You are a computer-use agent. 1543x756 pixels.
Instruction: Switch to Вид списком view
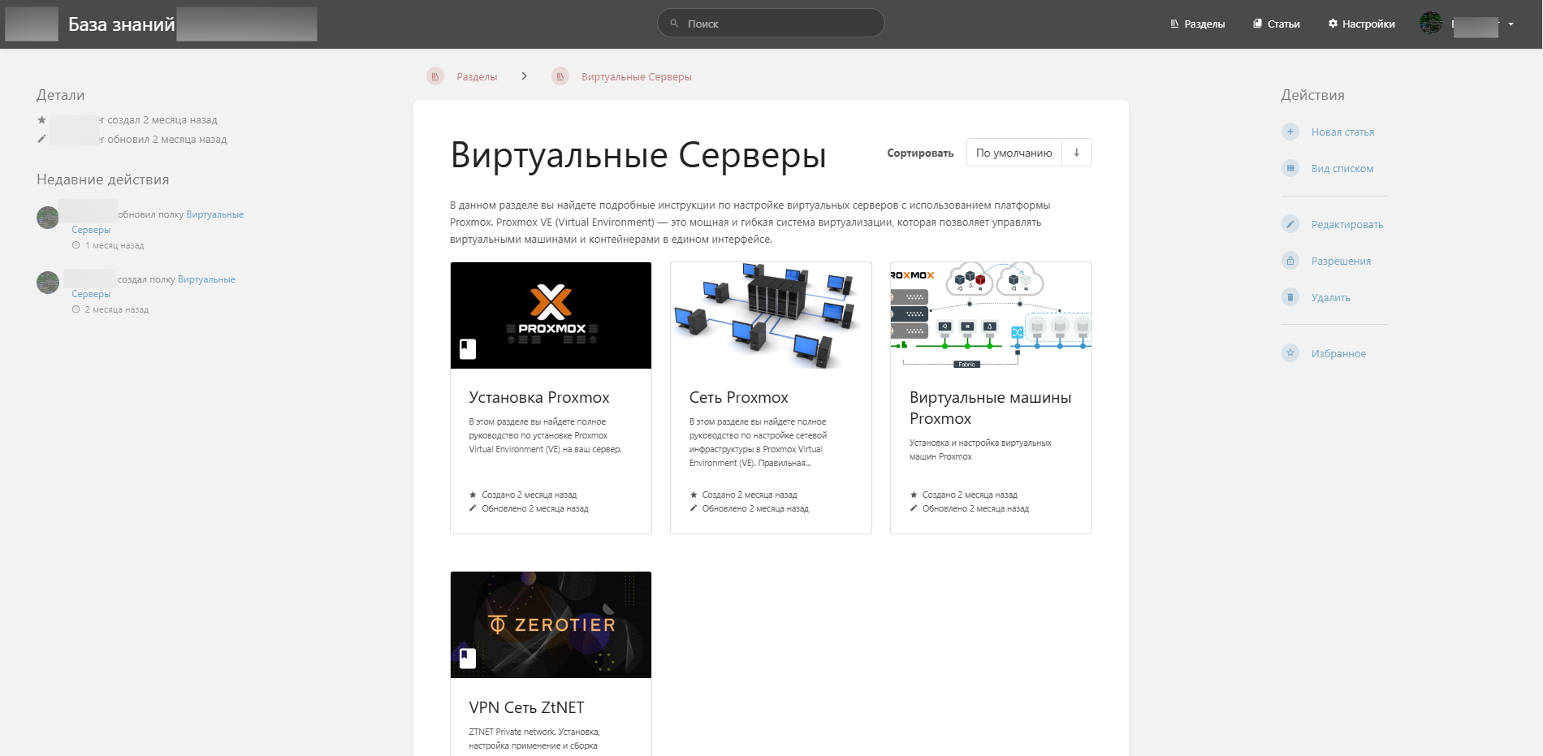(x=1342, y=168)
